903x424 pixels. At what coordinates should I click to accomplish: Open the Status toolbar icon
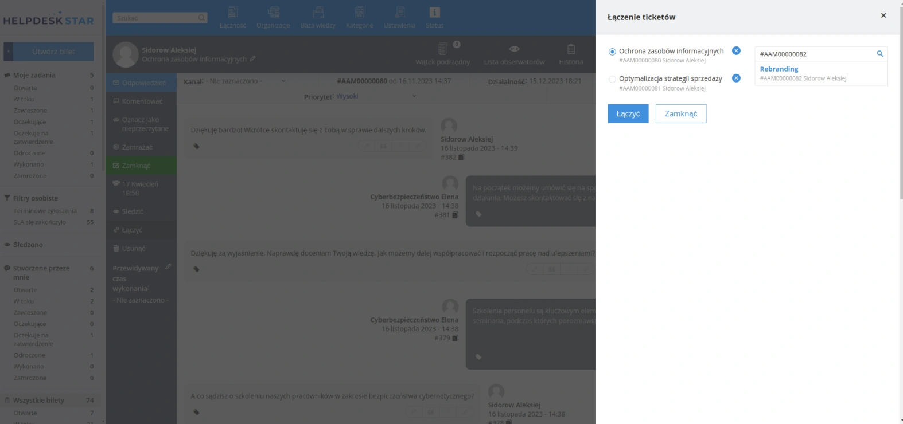point(435,17)
